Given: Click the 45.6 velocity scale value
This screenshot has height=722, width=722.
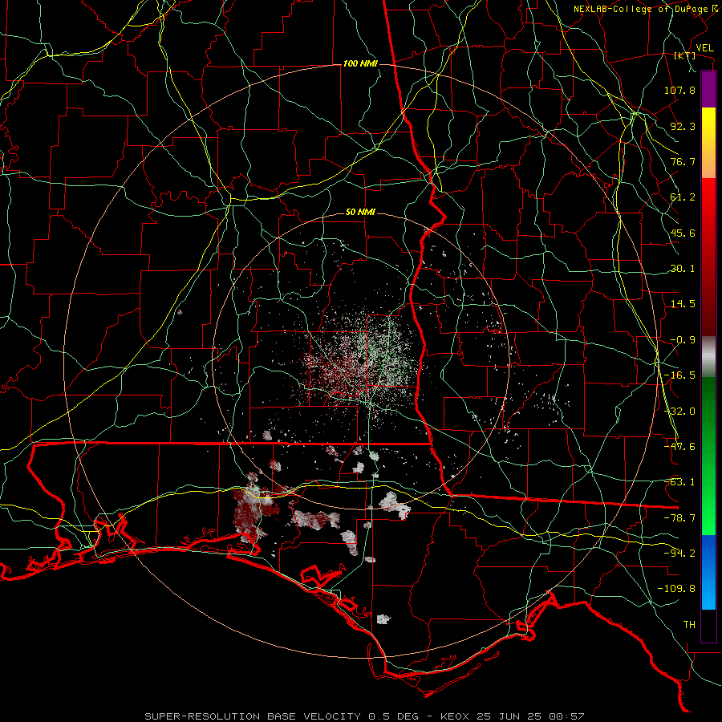Looking at the screenshot, I should click(683, 233).
